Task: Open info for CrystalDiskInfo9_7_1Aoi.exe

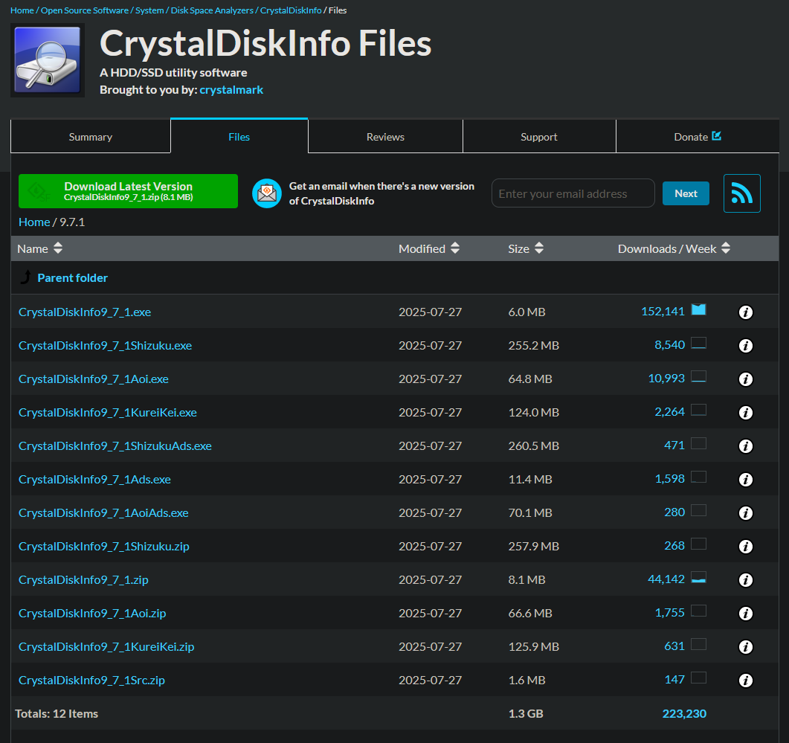Action: [x=745, y=379]
